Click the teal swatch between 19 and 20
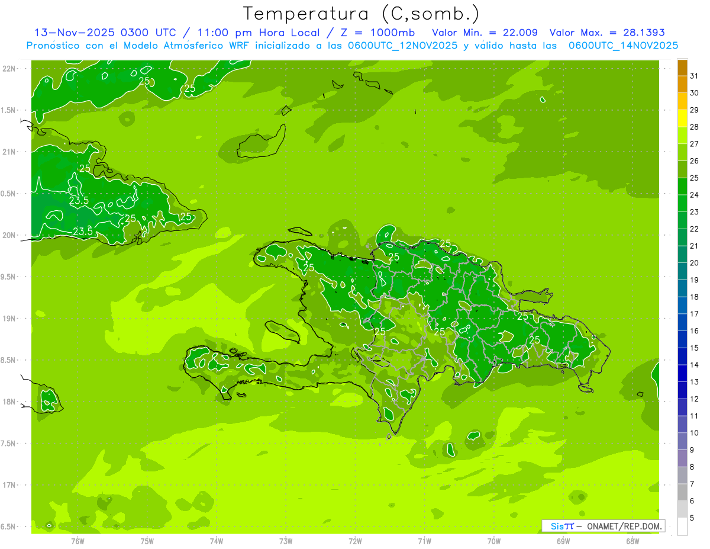 682,272
